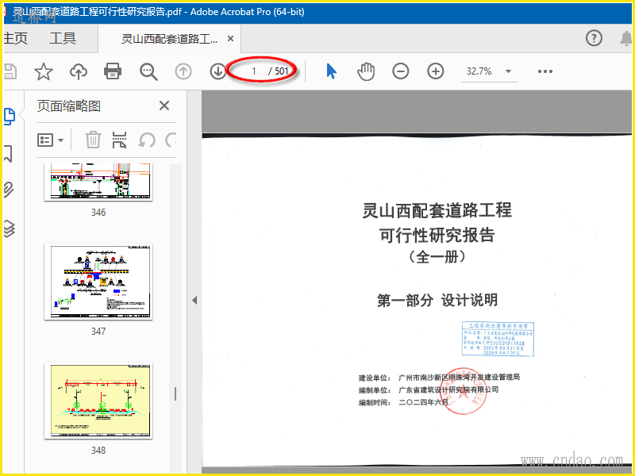Click 第一部分 设计说明 heading
This screenshot has height=476, width=635.
coord(437,301)
